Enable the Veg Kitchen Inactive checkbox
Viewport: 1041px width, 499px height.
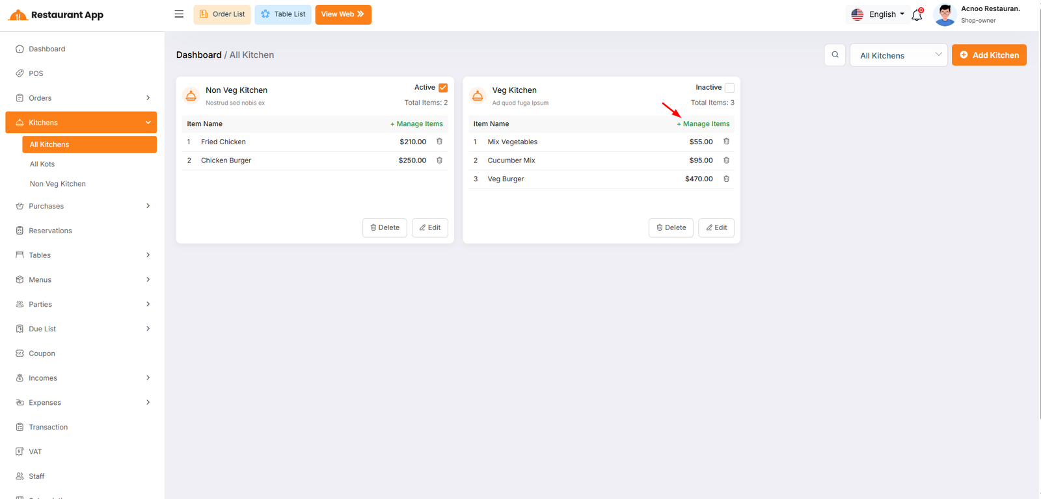click(729, 88)
